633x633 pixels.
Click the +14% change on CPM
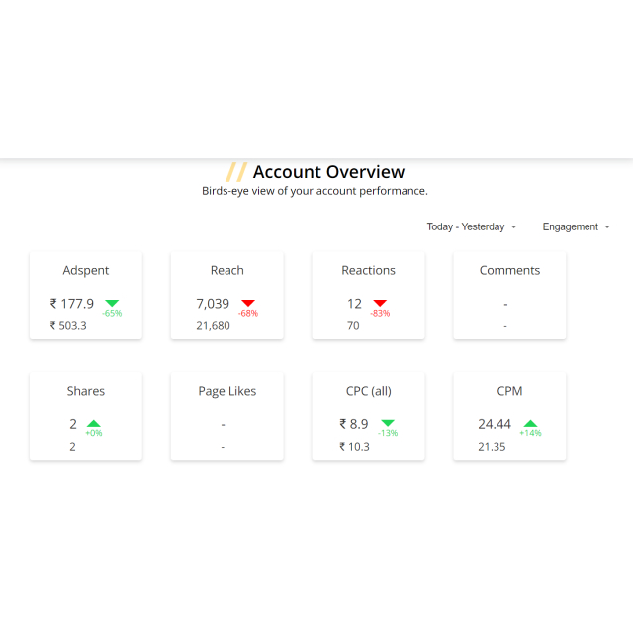[530, 433]
